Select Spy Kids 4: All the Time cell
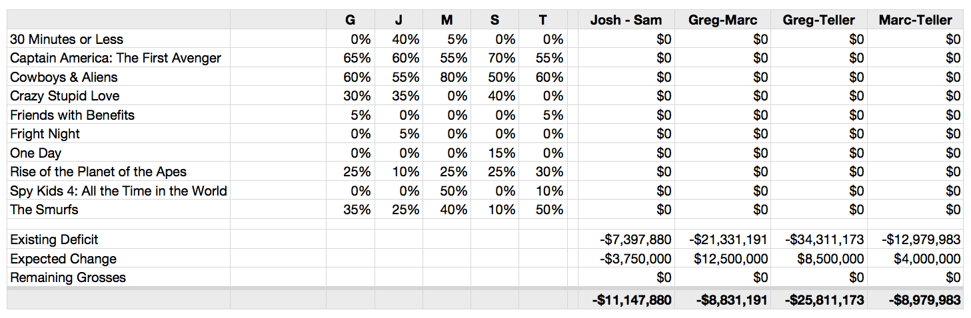The image size is (971, 318). [x=119, y=191]
